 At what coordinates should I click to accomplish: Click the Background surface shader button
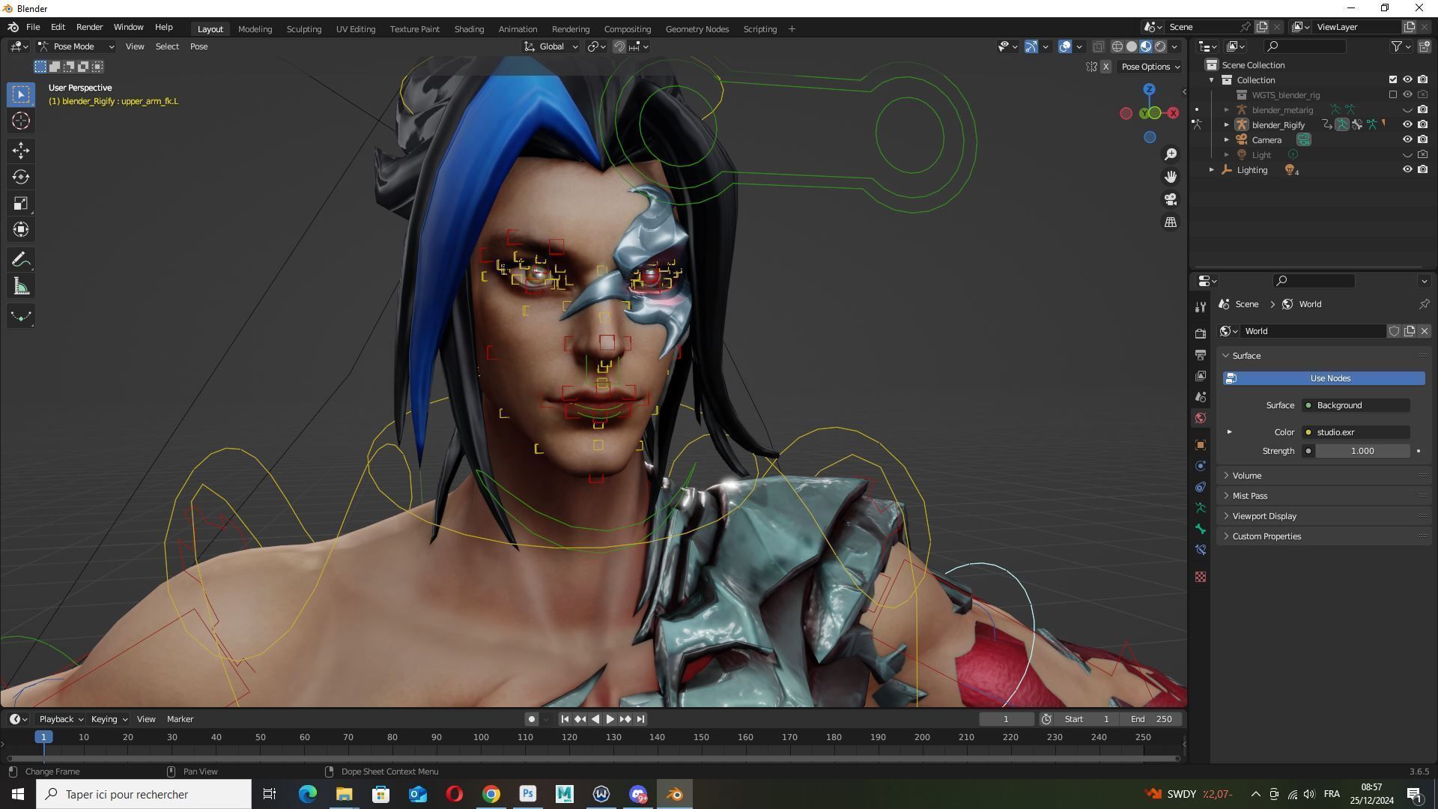pyautogui.click(x=1356, y=405)
